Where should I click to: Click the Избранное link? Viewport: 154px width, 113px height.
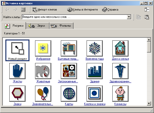(43, 59)
